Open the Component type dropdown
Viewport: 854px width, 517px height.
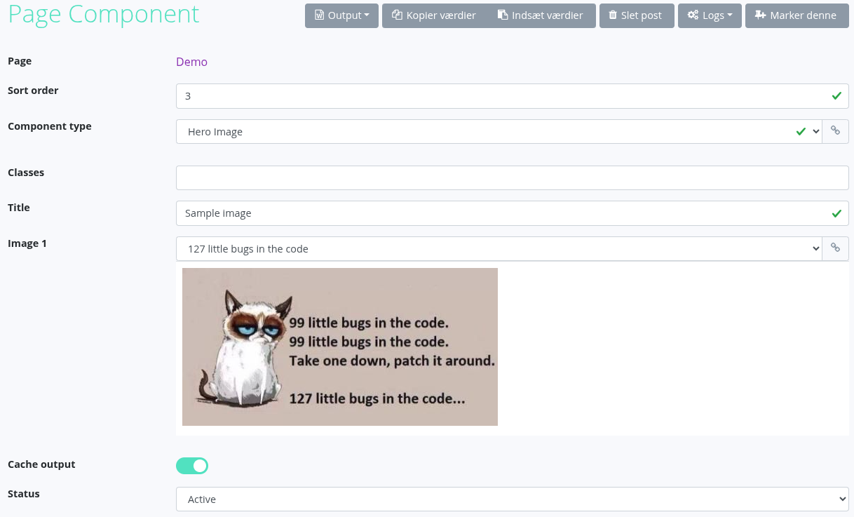(x=499, y=131)
